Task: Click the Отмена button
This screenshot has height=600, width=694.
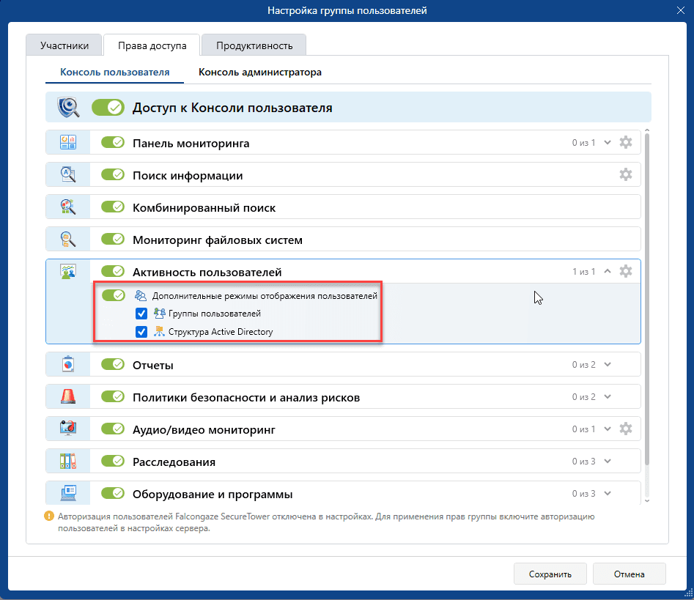Action: (x=629, y=574)
